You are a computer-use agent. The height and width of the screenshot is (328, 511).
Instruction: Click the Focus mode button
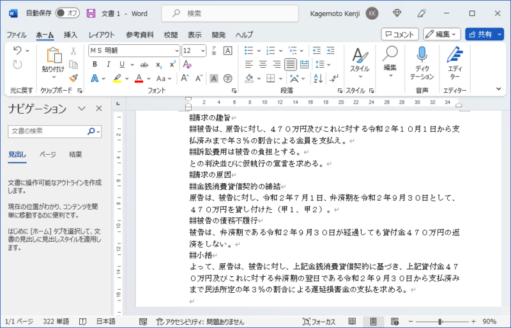pos(319,322)
